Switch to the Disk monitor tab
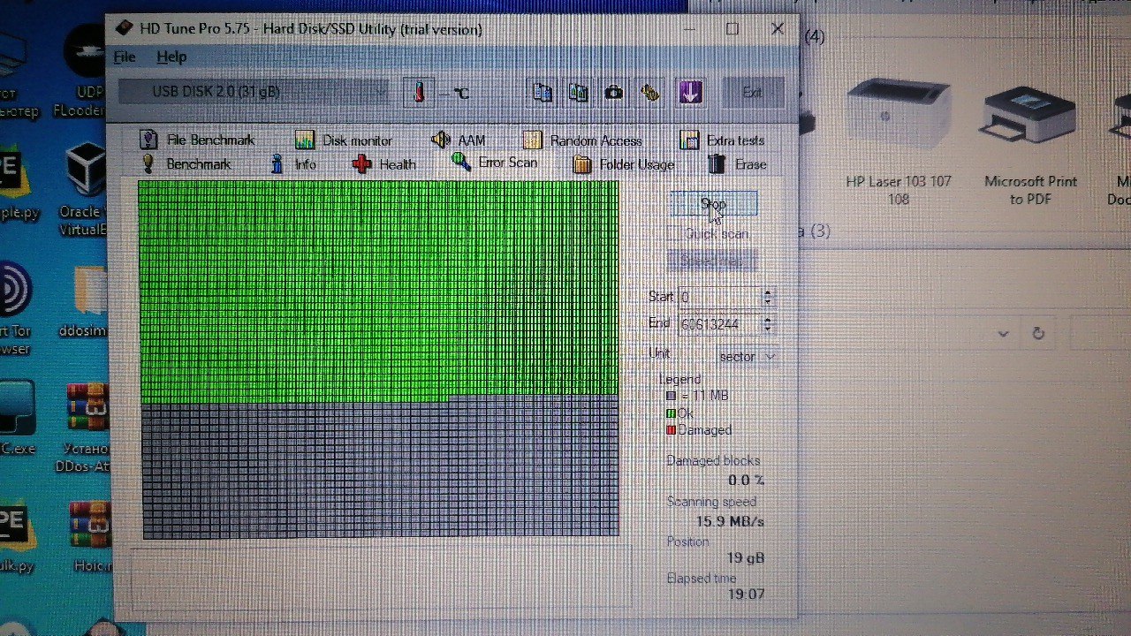Image resolution: width=1131 pixels, height=636 pixels. pyautogui.click(x=344, y=140)
